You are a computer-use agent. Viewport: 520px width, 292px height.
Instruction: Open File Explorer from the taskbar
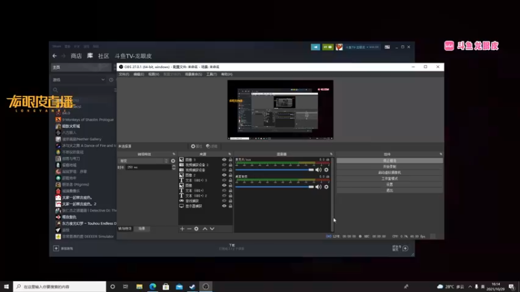[139, 286]
